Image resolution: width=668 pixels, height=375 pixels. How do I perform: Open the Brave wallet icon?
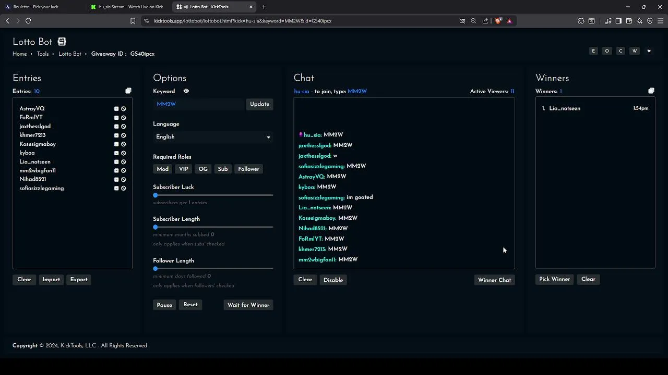click(629, 21)
